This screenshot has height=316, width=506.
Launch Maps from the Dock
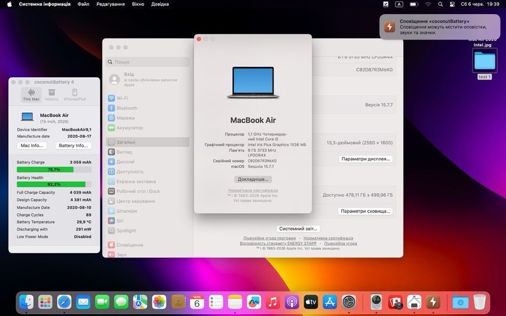[x=140, y=302]
